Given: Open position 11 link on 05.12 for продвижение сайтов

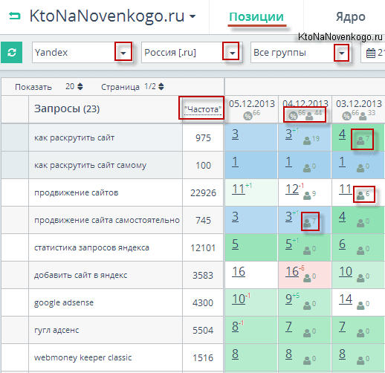Looking at the screenshot, I should click(x=239, y=189).
